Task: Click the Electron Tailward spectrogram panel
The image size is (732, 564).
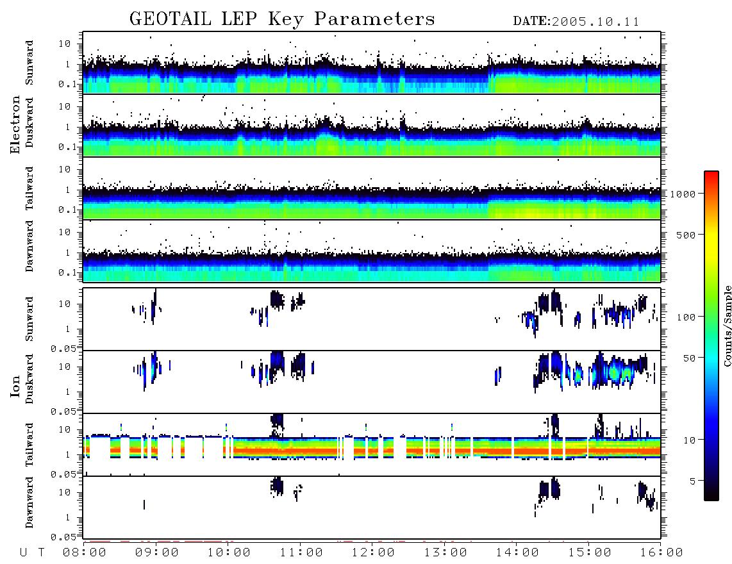Action: pos(372,188)
